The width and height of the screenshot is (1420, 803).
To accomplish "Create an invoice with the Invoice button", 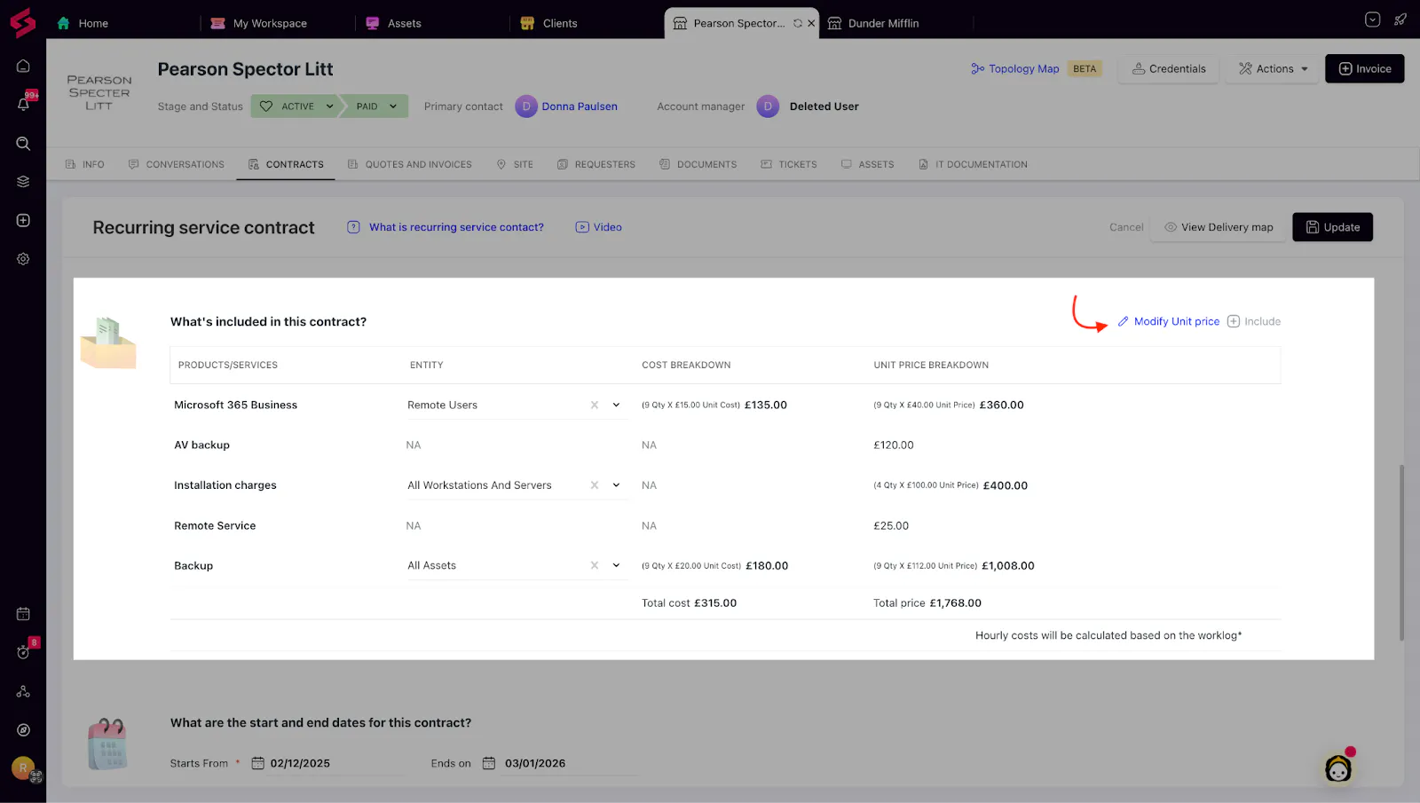I will [x=1364, y=68].
